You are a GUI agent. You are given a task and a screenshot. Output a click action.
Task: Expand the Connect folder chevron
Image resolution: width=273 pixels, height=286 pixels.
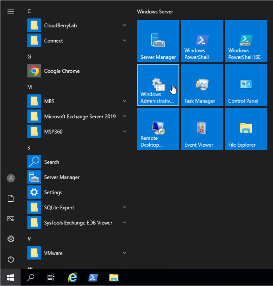(x=124, y=40)
